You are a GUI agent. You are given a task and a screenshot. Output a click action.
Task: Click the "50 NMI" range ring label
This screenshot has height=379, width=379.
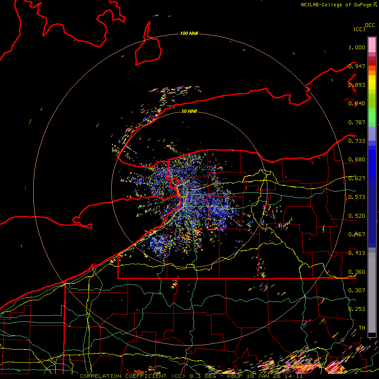(189, 111)
